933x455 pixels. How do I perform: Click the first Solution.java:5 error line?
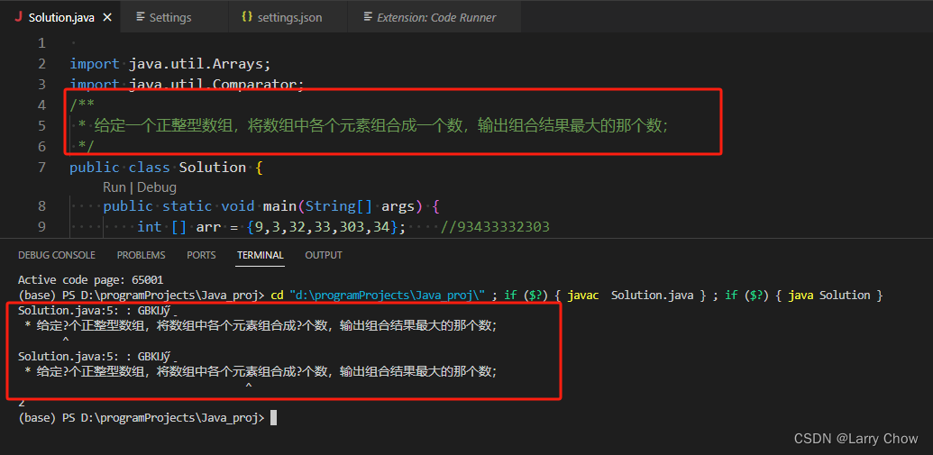(98, 311)
